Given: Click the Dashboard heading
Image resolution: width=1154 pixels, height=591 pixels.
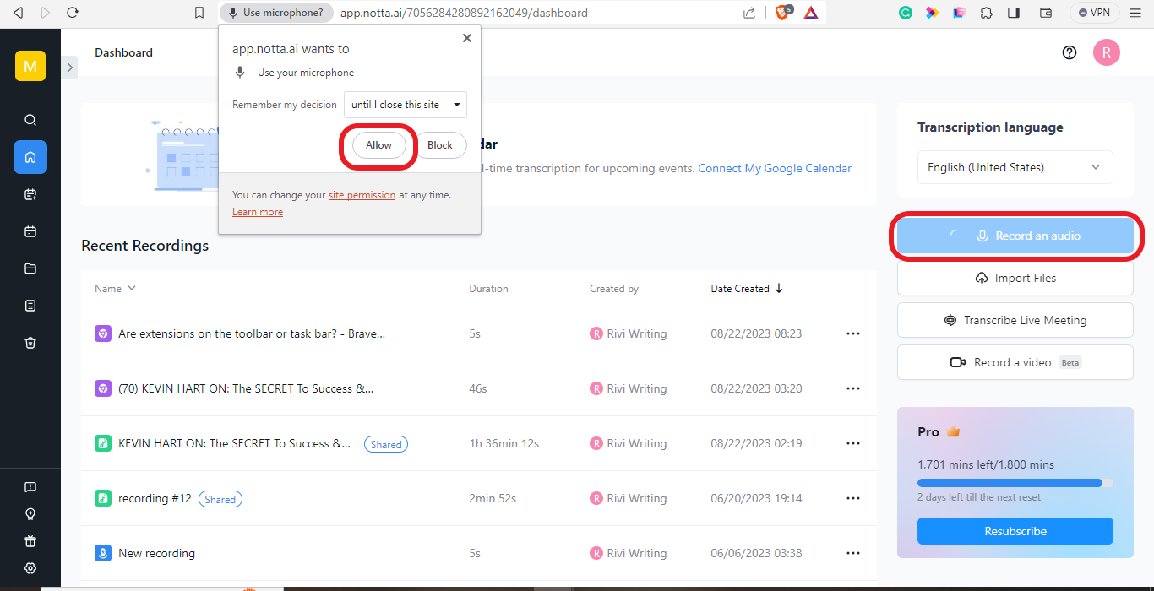Looking at the screenshot, I should 123,52.
